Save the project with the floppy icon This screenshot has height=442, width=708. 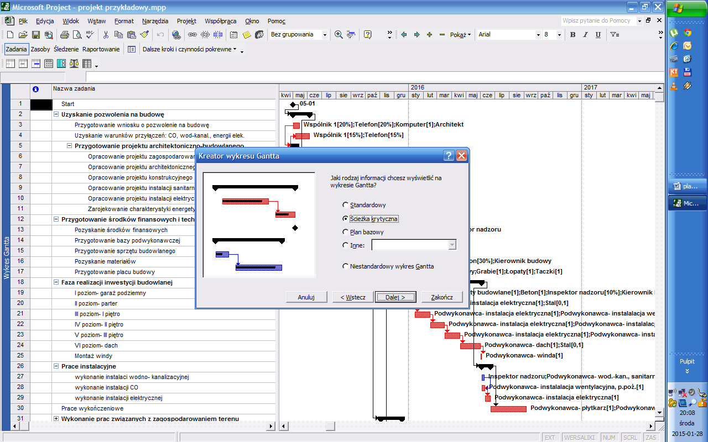point(36,35)
